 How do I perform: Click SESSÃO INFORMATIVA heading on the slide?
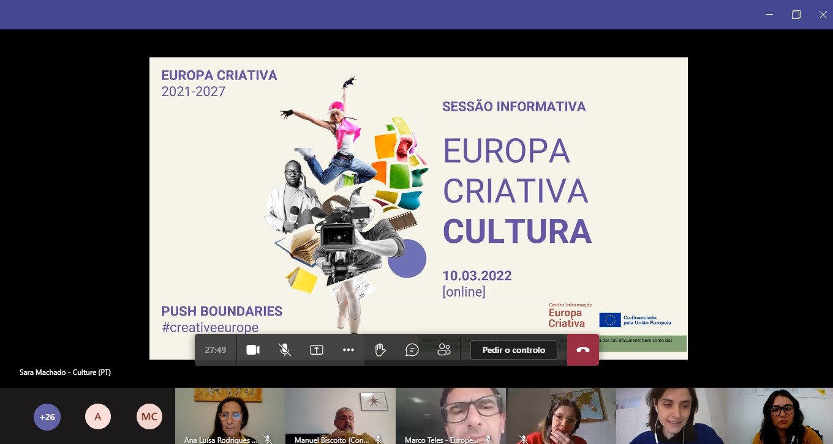click(514, 106)
